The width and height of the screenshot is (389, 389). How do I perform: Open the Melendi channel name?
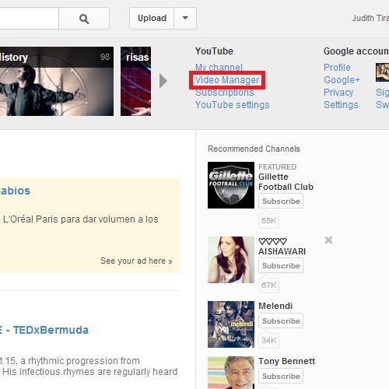tap(275, 306)
